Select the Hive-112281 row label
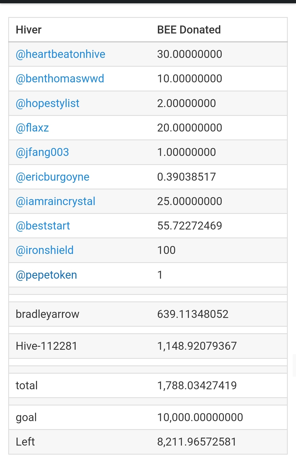Screen dimensions: 296x456 pyautogui.click(x=47, y=346)
